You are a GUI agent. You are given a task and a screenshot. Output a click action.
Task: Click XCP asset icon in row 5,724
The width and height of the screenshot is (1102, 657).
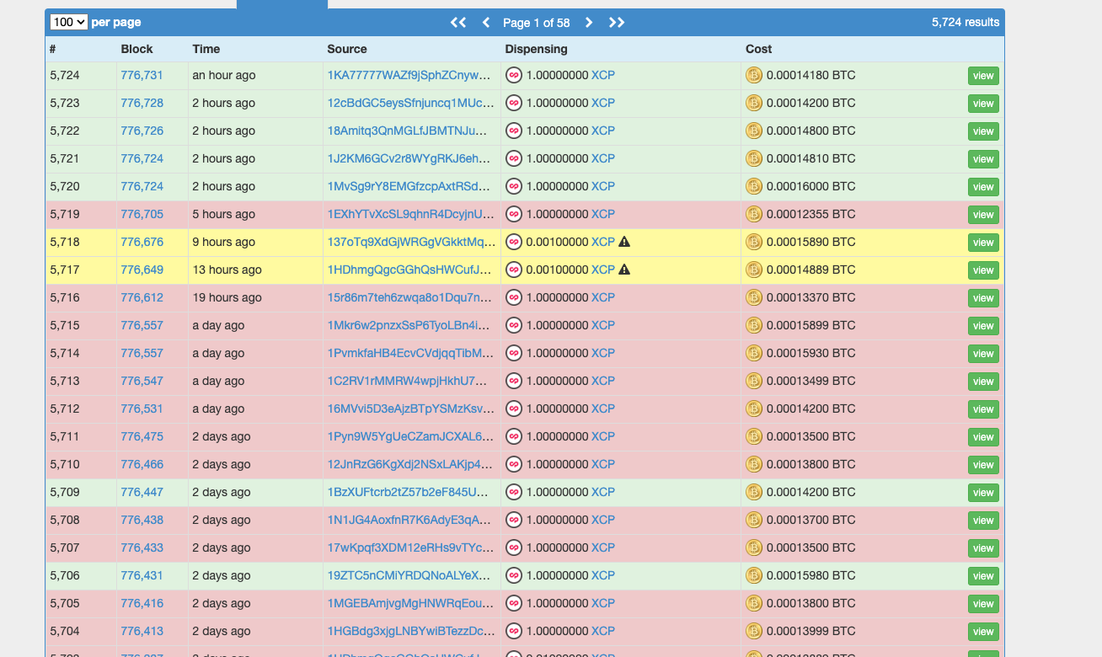tap(514, 75)
